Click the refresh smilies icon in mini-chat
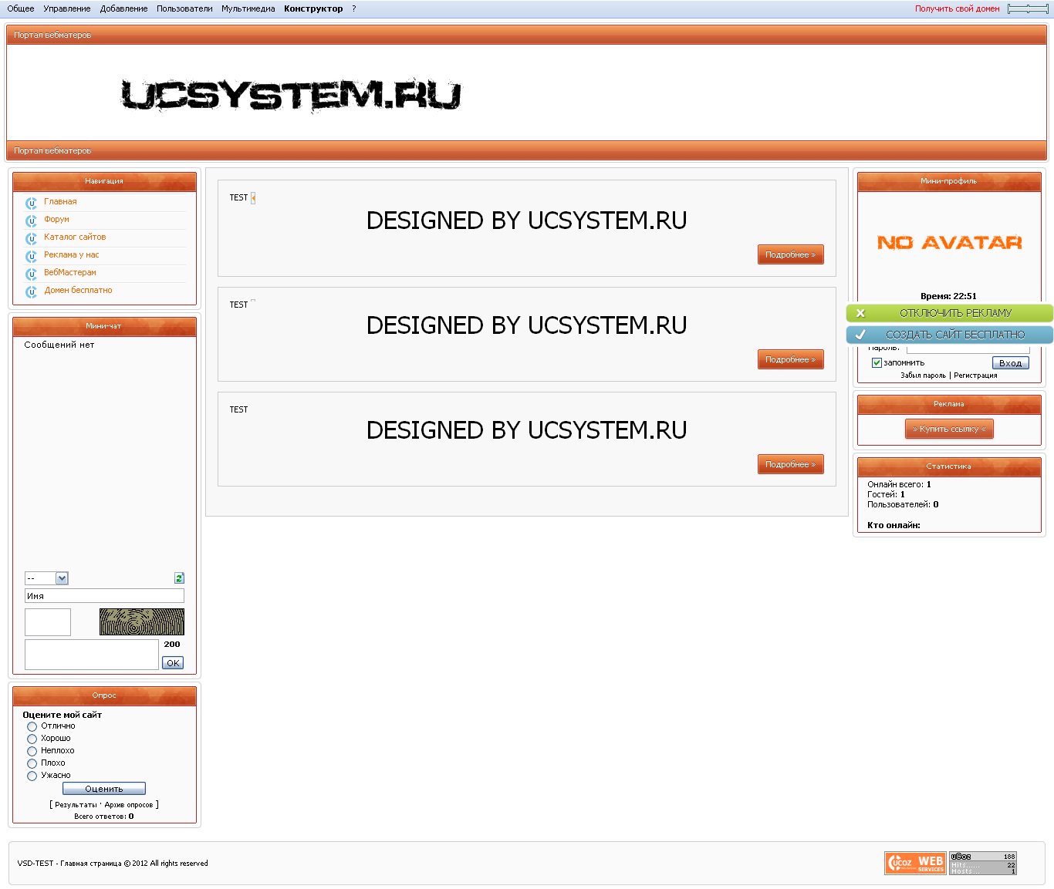The image size is (1054, 889). (x=178, y=578)
